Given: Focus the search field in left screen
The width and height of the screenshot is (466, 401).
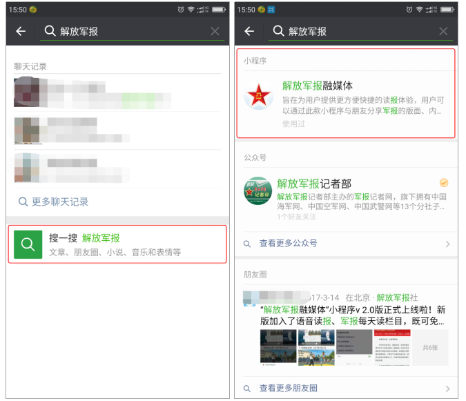Looking at the screenshot, I should click(x=132, y=31).
